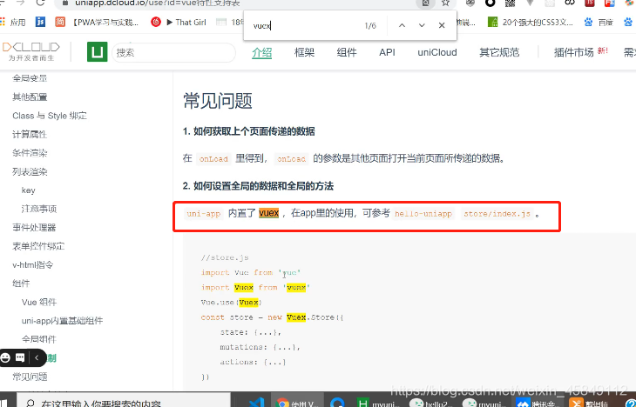
Task: Click the DCloud logo
Action: (30, 52)
